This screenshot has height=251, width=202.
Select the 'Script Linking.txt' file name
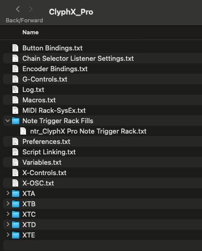point(49,152)
